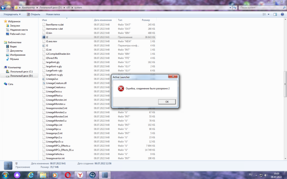Click the volume speaker icon in the tray
This screenshot has height=179, width=287.
coord(266,175)
